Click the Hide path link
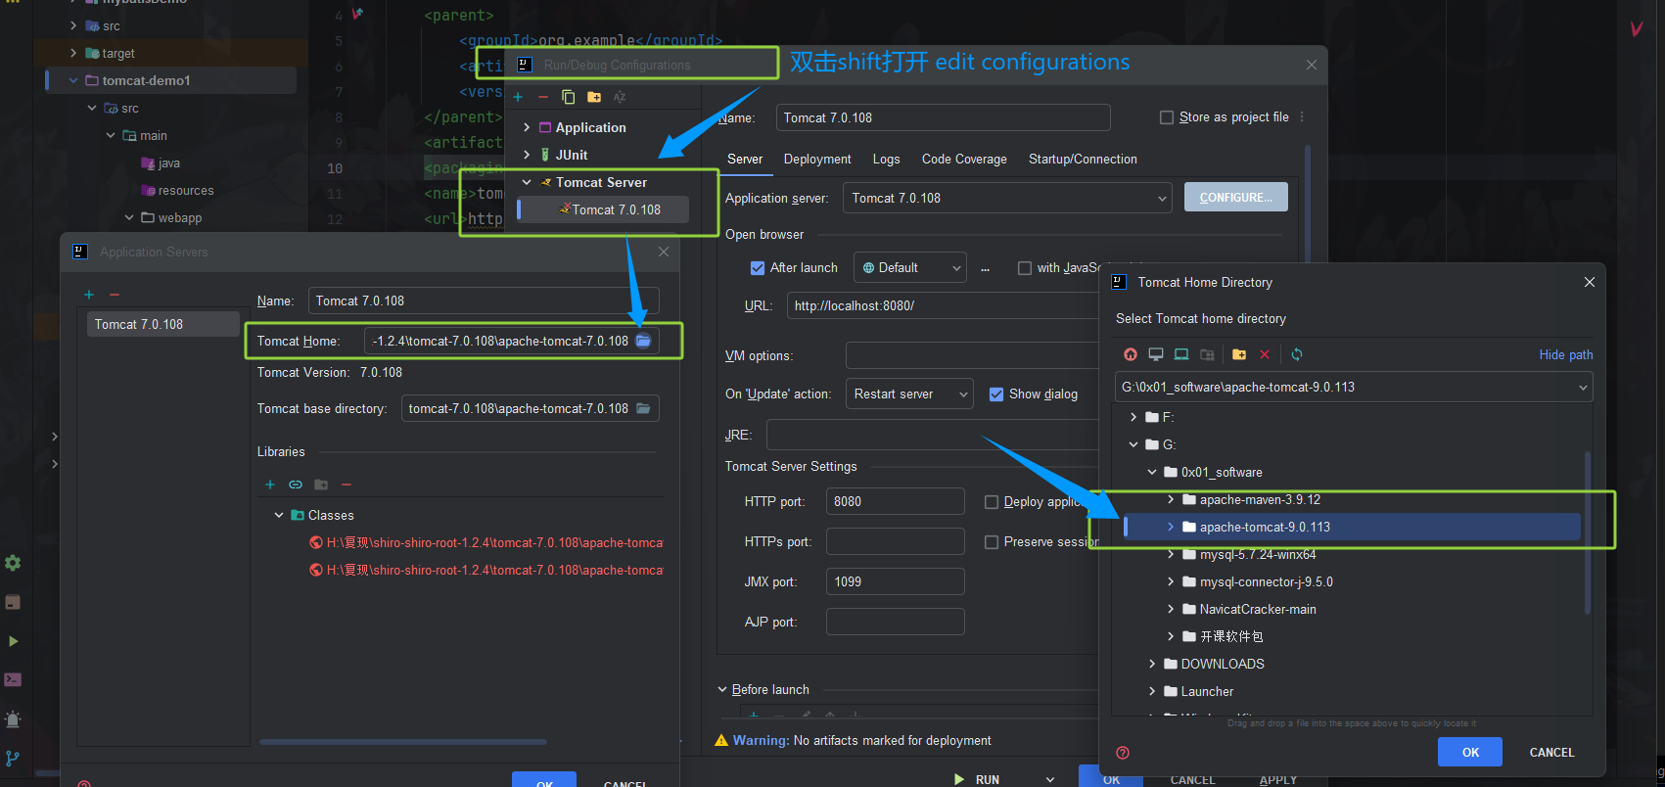Screen dimensions: 1665x787 coord(1565,354)
